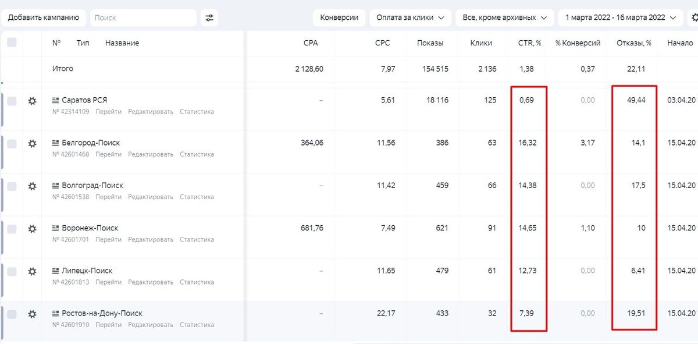Open the filter settings icon beside search
This screenshot has height=344, width=698.
coord(209,17)
